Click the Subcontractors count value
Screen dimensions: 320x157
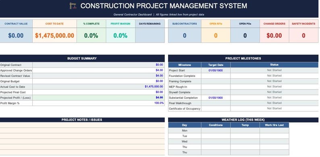185,35
